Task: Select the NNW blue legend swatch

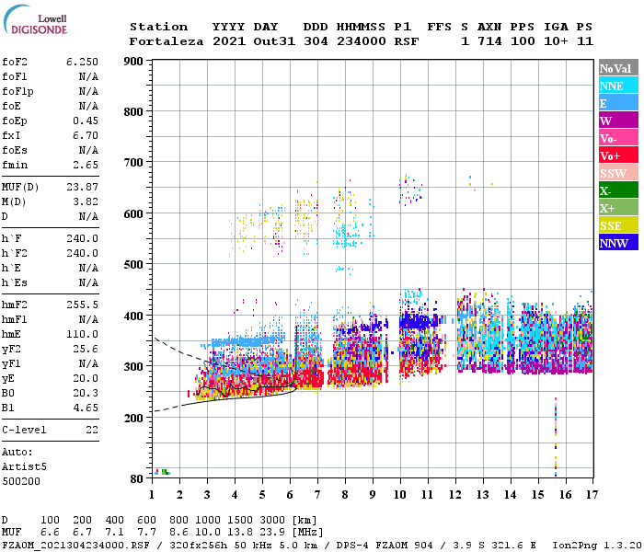Action: [618, 242]
